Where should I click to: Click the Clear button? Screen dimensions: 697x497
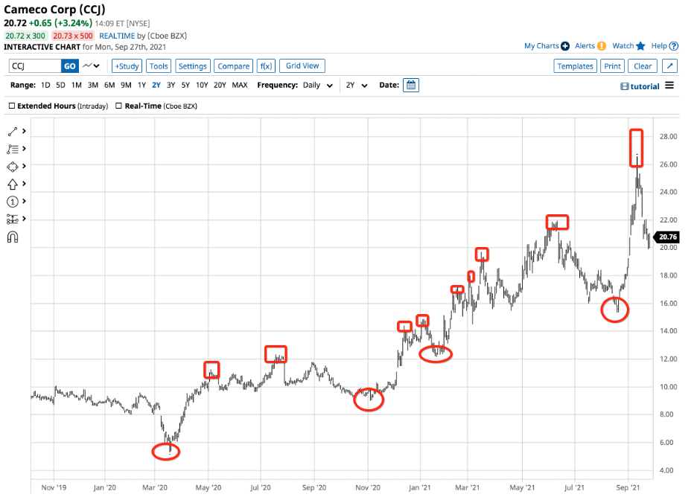(643, 65)
